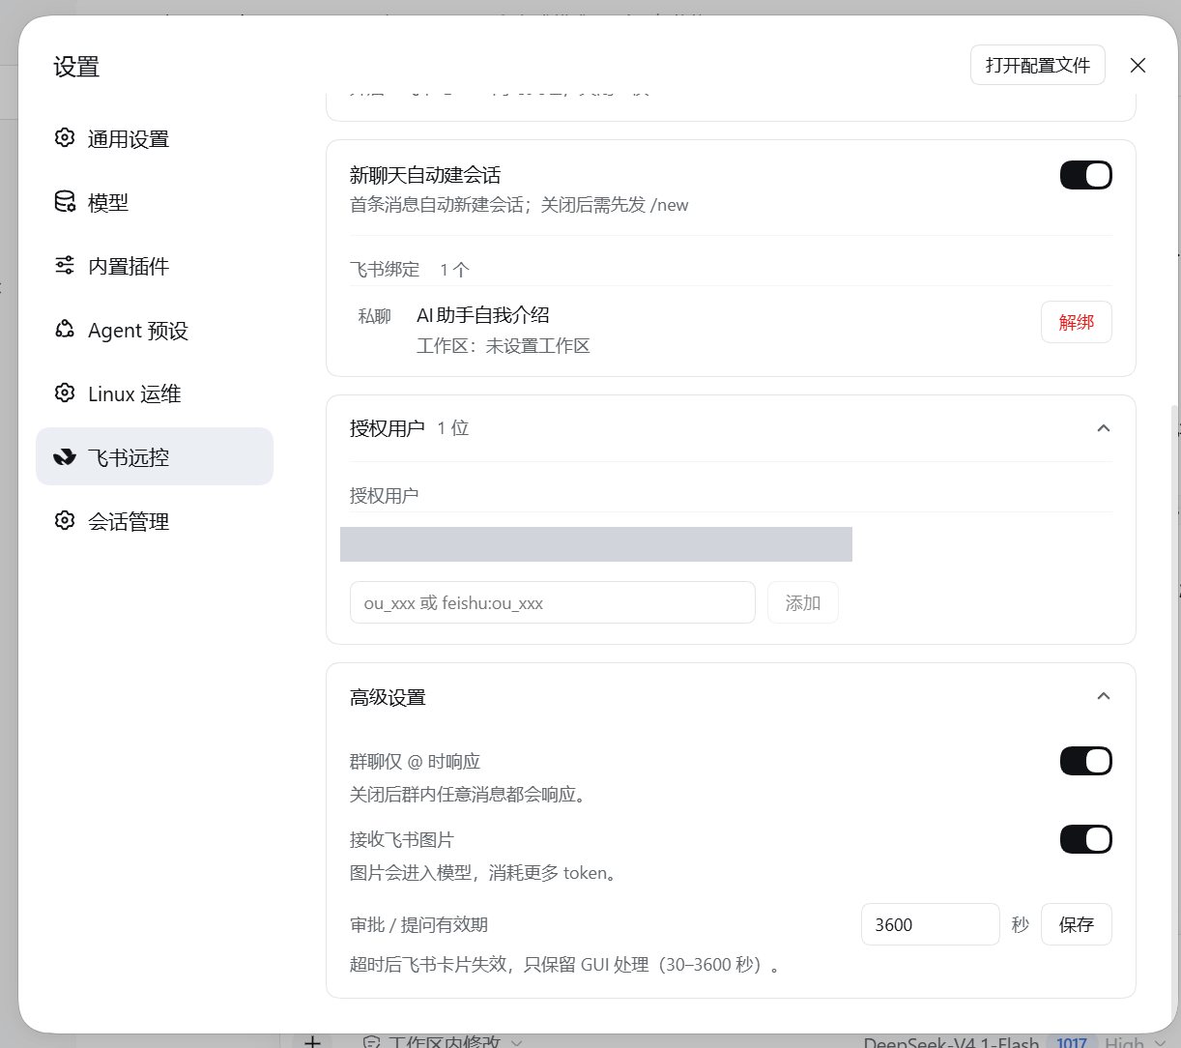Click the redacted authorized user entry
This screenshot has height=1048, width=1181.
[x=596, y=544]
